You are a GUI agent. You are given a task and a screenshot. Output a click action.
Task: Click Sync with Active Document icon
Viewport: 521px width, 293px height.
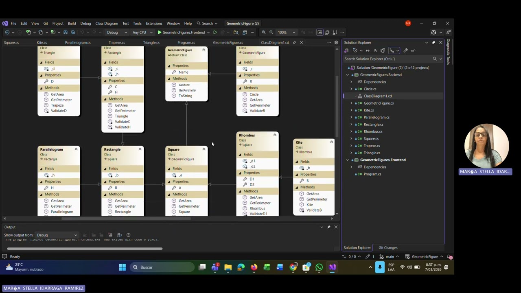[x=368, y=50]
